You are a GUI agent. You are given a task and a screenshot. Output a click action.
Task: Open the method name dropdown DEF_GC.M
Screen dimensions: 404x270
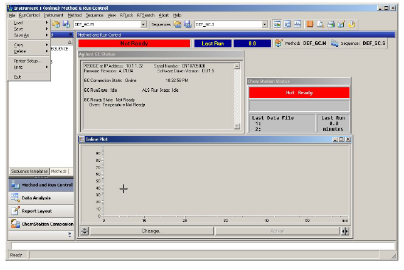click(143, 24)
